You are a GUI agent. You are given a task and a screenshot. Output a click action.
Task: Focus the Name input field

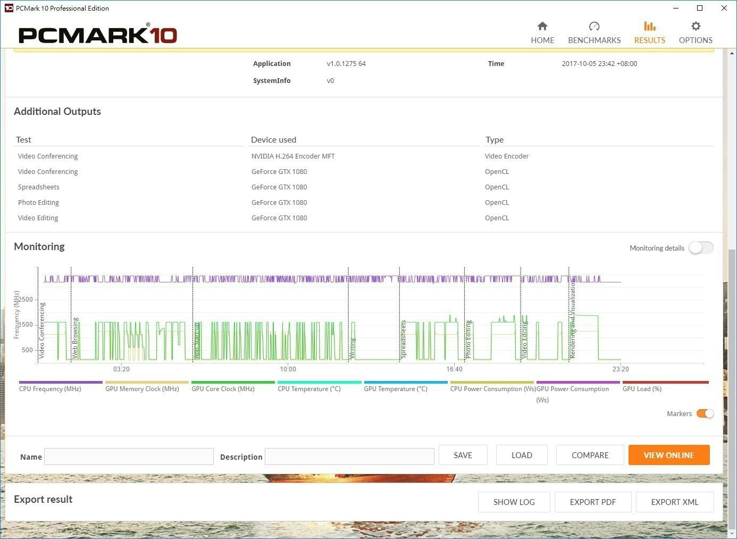click(129, 457)
